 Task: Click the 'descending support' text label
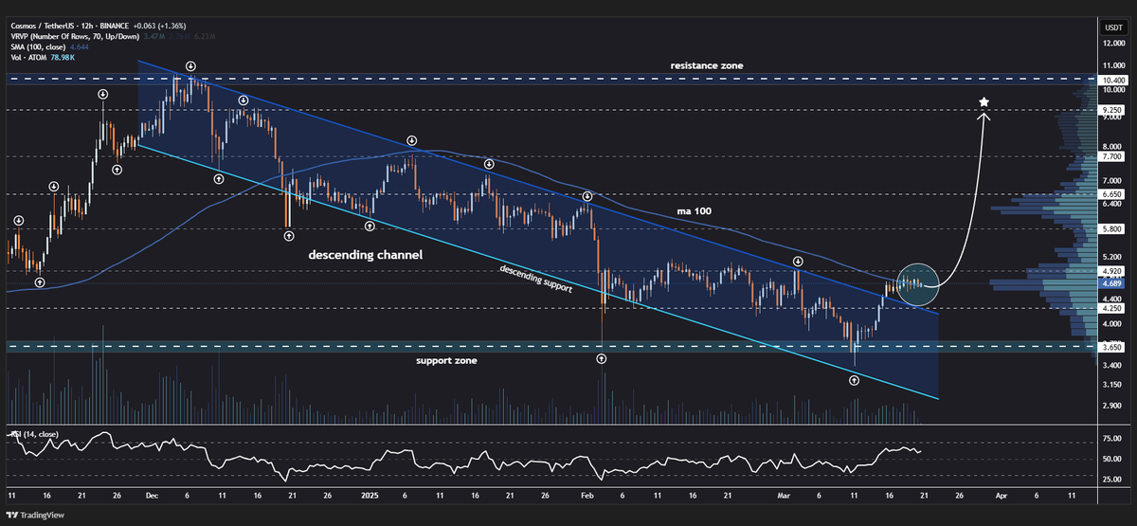click(536, 277)
